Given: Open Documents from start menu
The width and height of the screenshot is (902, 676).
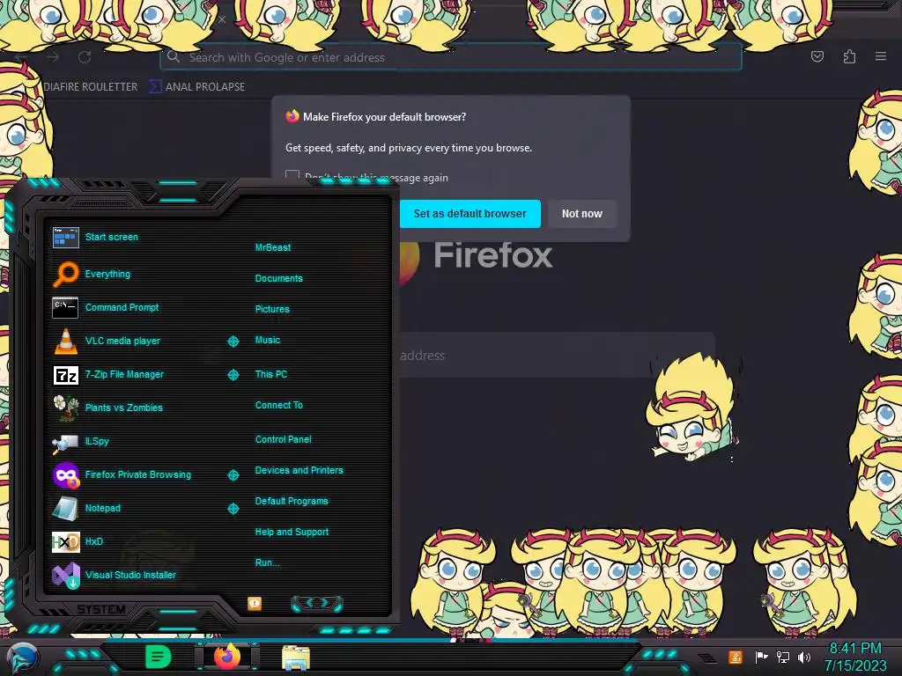Looking at the screenshot, I should 278,278.
